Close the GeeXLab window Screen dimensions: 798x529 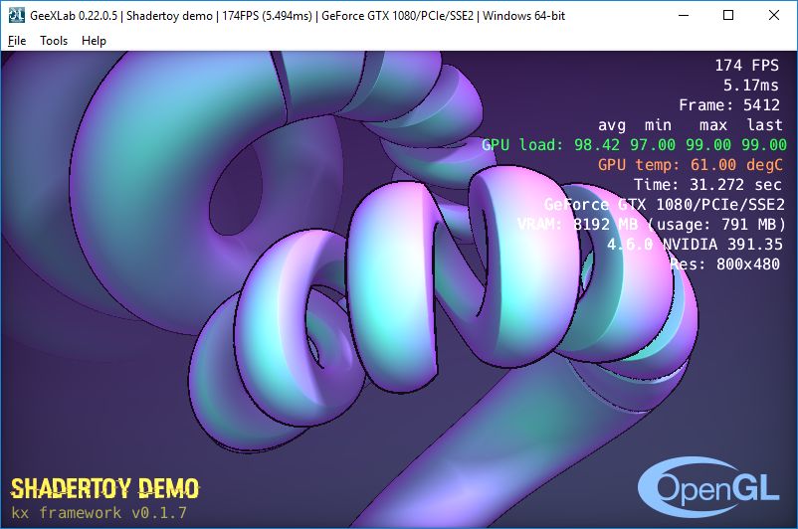click(773, 15)
